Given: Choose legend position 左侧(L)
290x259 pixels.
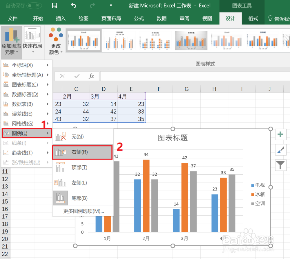Looking at the screenshot, I should (x=83, y=183).
